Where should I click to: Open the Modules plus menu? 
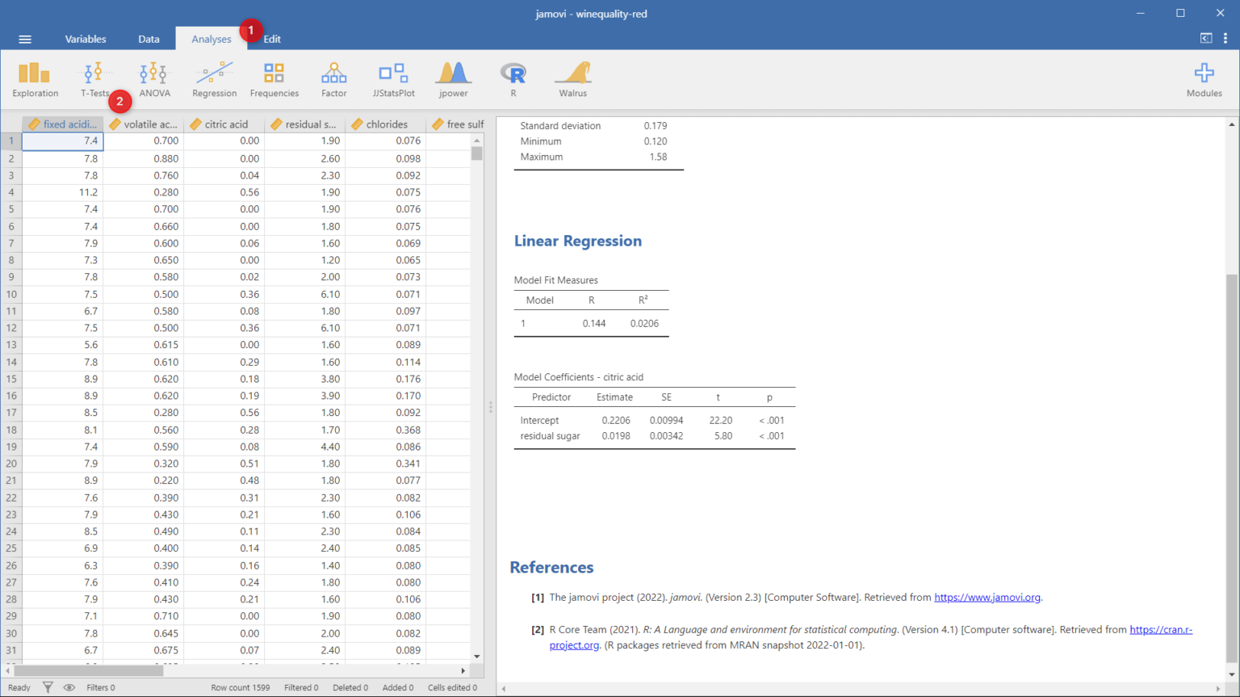pos(1204,80)
